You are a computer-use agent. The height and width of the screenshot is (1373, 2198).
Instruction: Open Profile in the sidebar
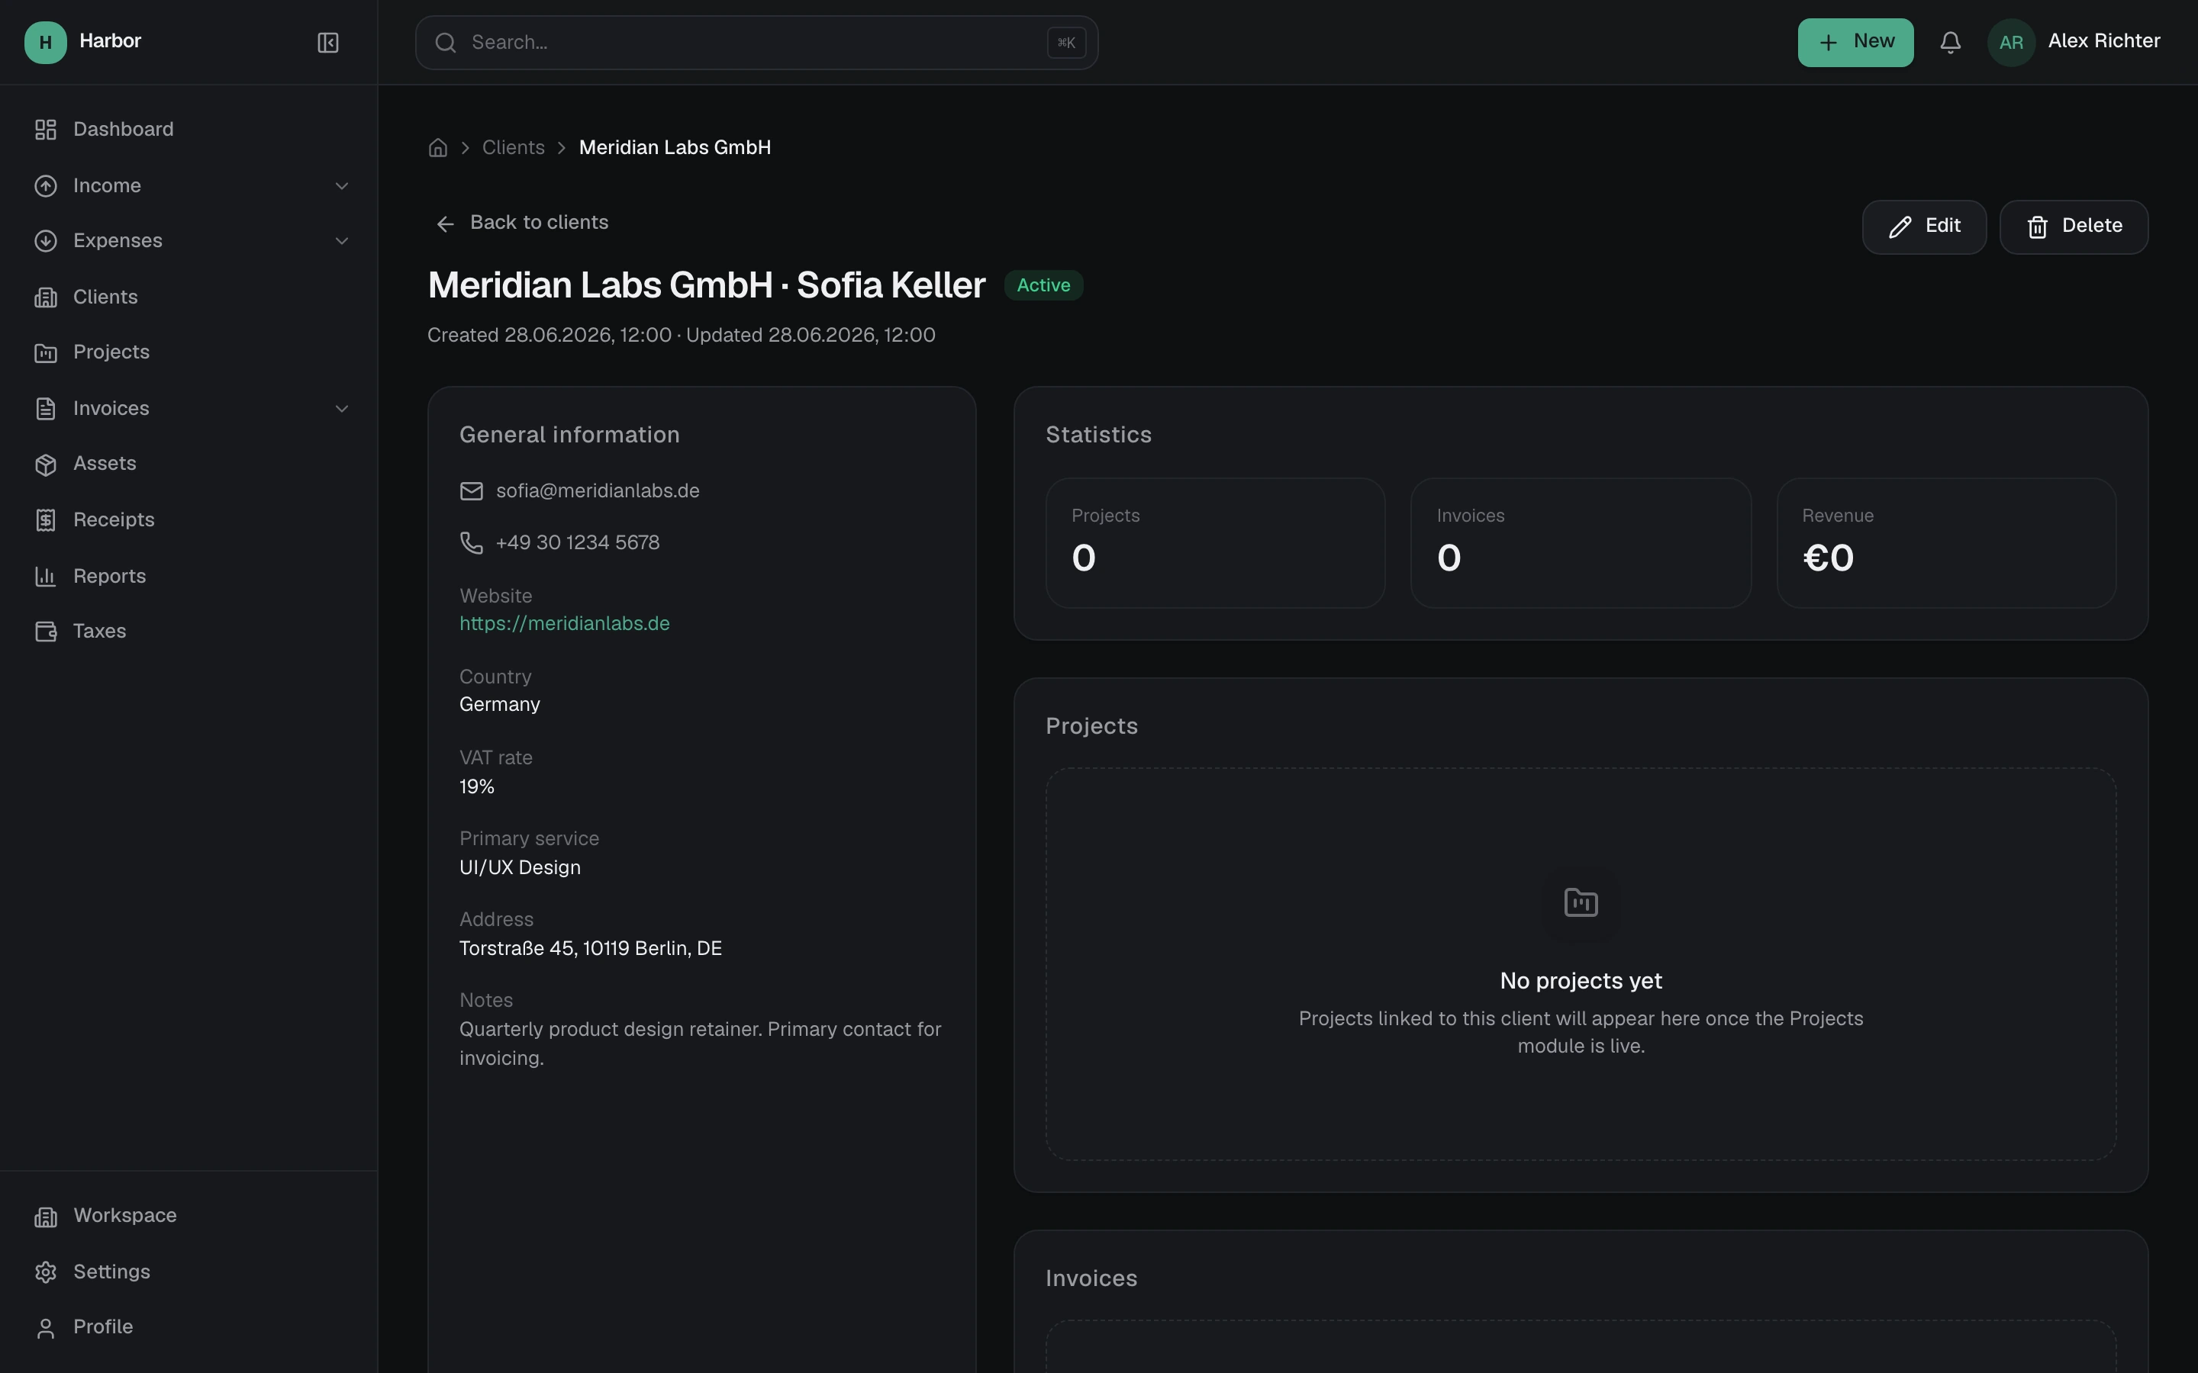[x=188, y=1327]
